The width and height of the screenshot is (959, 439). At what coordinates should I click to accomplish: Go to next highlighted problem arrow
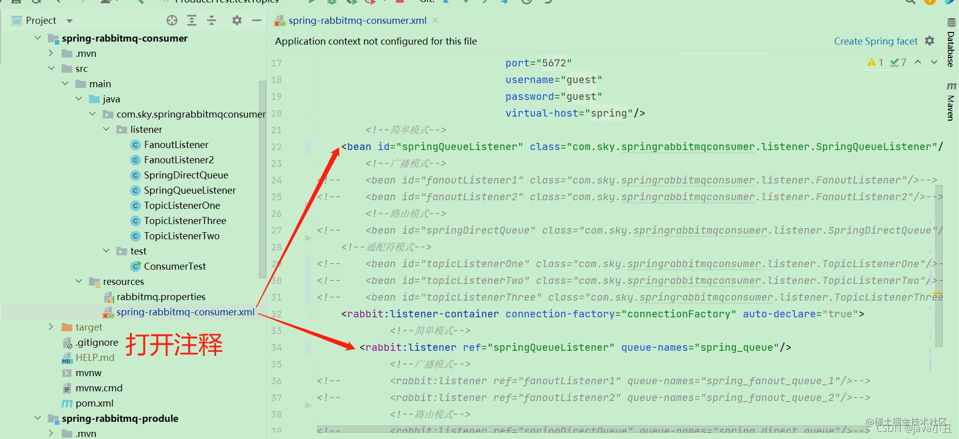(934, 62)
